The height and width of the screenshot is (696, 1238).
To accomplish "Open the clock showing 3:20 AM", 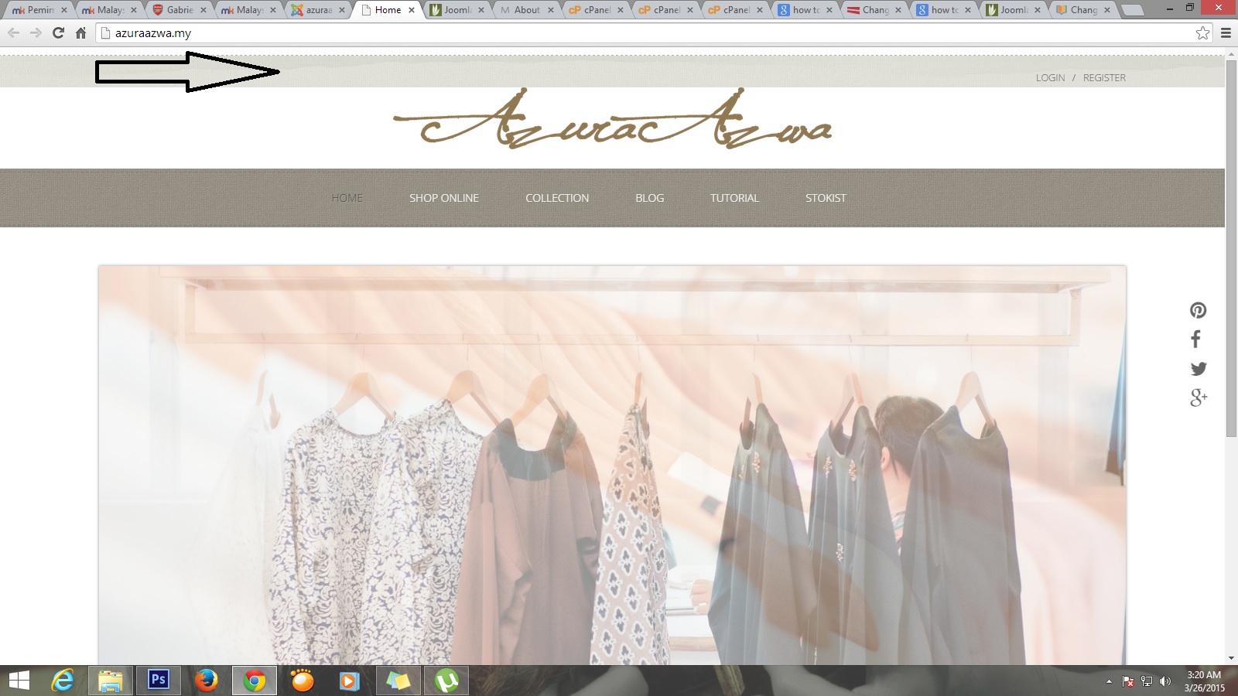I will 1204,681.
